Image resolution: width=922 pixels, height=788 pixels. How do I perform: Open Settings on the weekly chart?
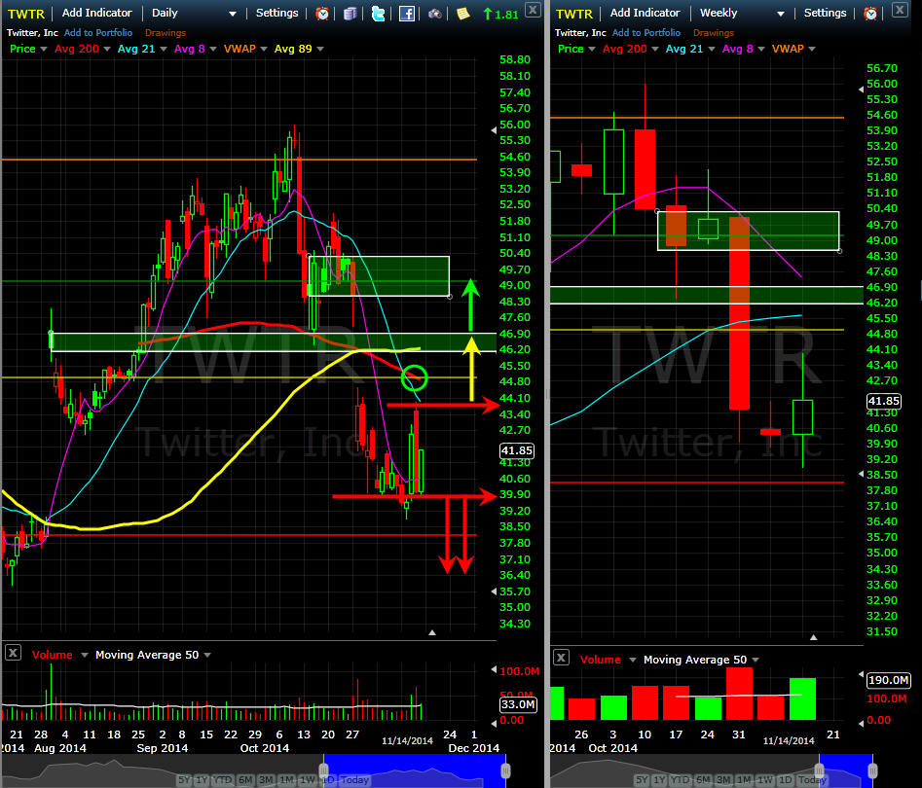point(825,14)
